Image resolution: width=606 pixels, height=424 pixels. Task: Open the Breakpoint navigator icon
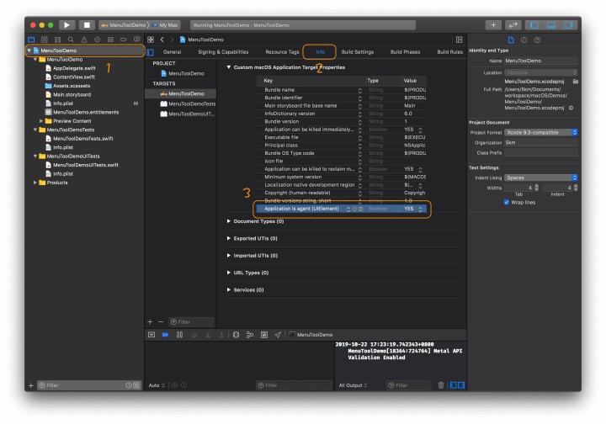(x=123, y=40)
